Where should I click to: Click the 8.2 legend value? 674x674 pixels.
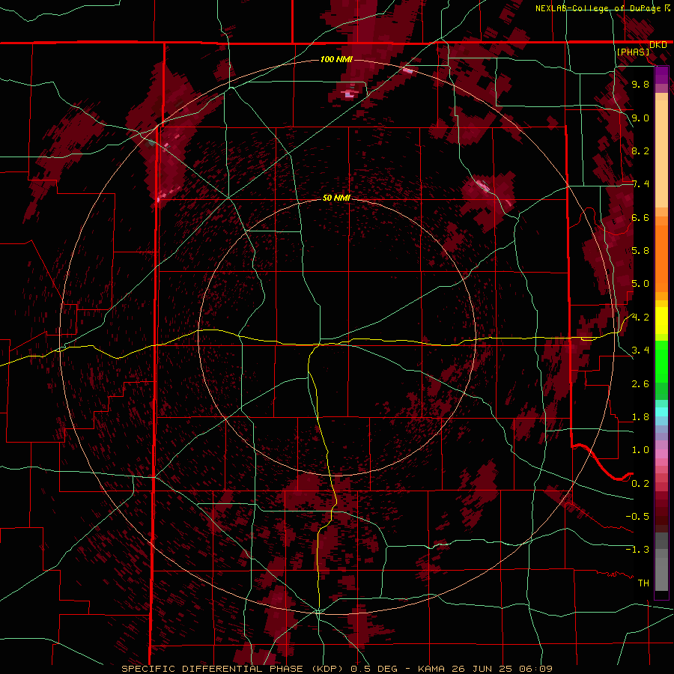click(x=640, y=151)
